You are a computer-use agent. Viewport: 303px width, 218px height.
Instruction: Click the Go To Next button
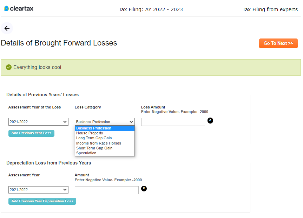278,43
